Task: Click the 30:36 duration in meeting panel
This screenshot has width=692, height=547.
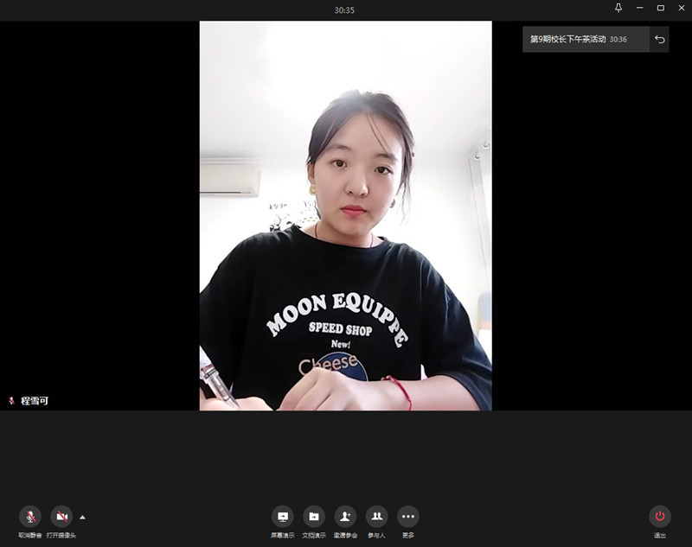Action: point(618,40)
